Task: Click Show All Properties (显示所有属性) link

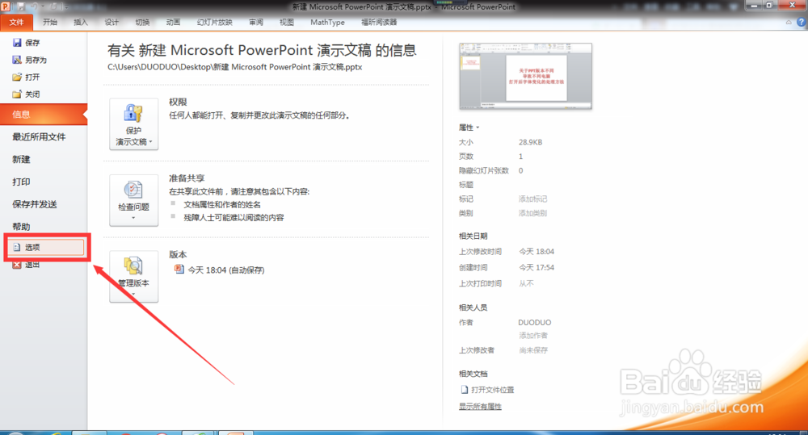Action: coord(480,406)
